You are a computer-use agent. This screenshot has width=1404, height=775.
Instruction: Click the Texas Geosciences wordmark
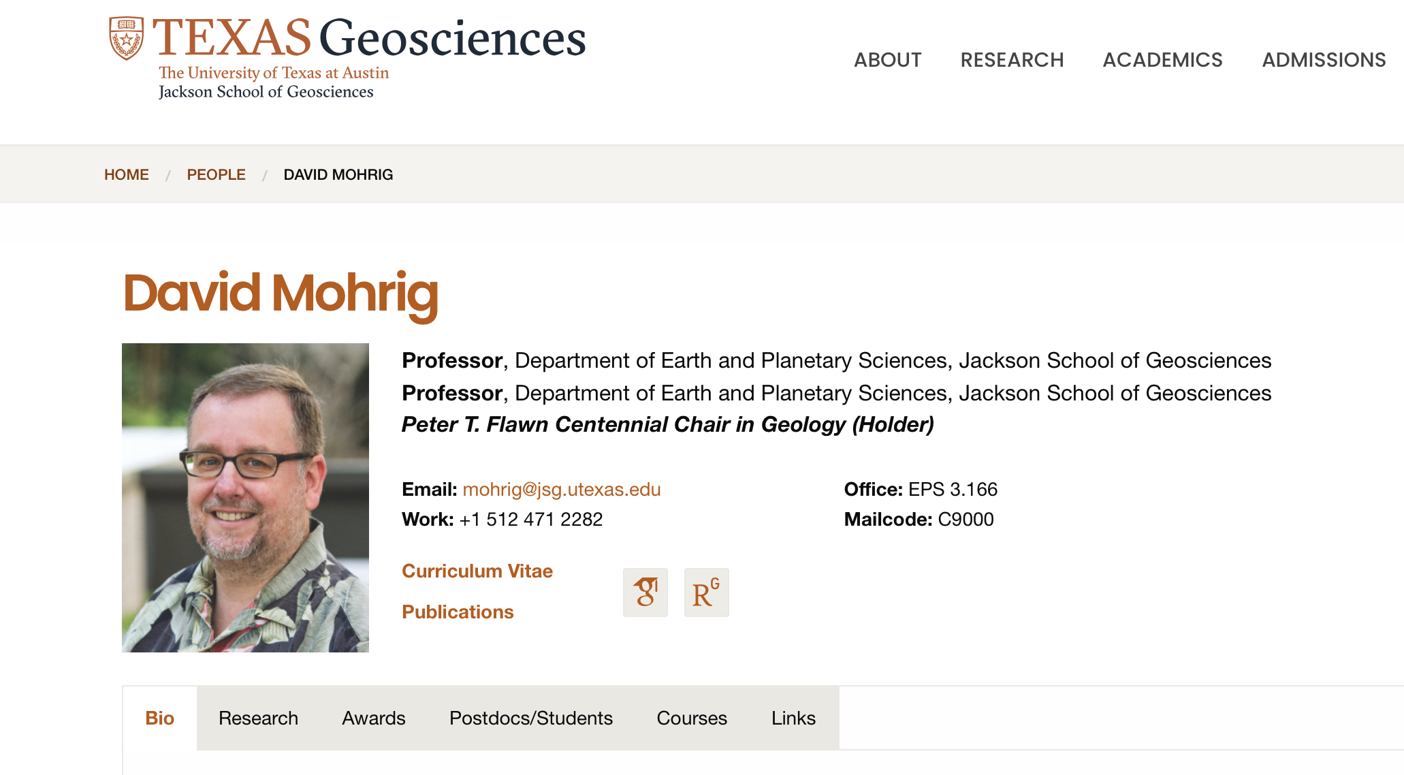(368, 38)
